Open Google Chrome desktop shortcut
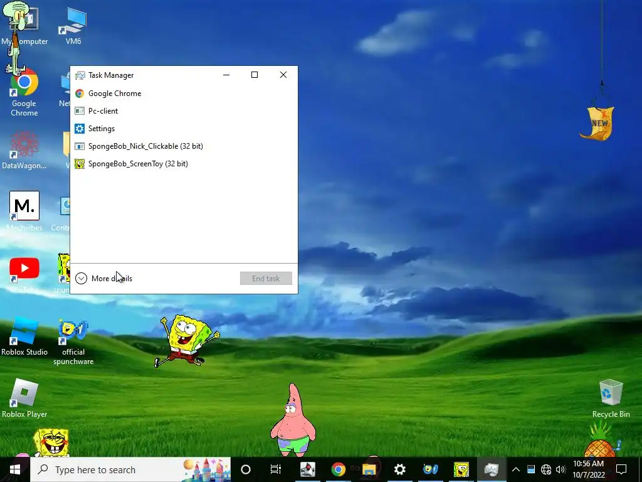642x482 pixels. tap(24, 92)
